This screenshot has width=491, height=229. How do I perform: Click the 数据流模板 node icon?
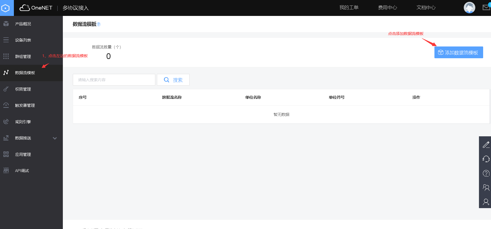[x=6, y=73]
